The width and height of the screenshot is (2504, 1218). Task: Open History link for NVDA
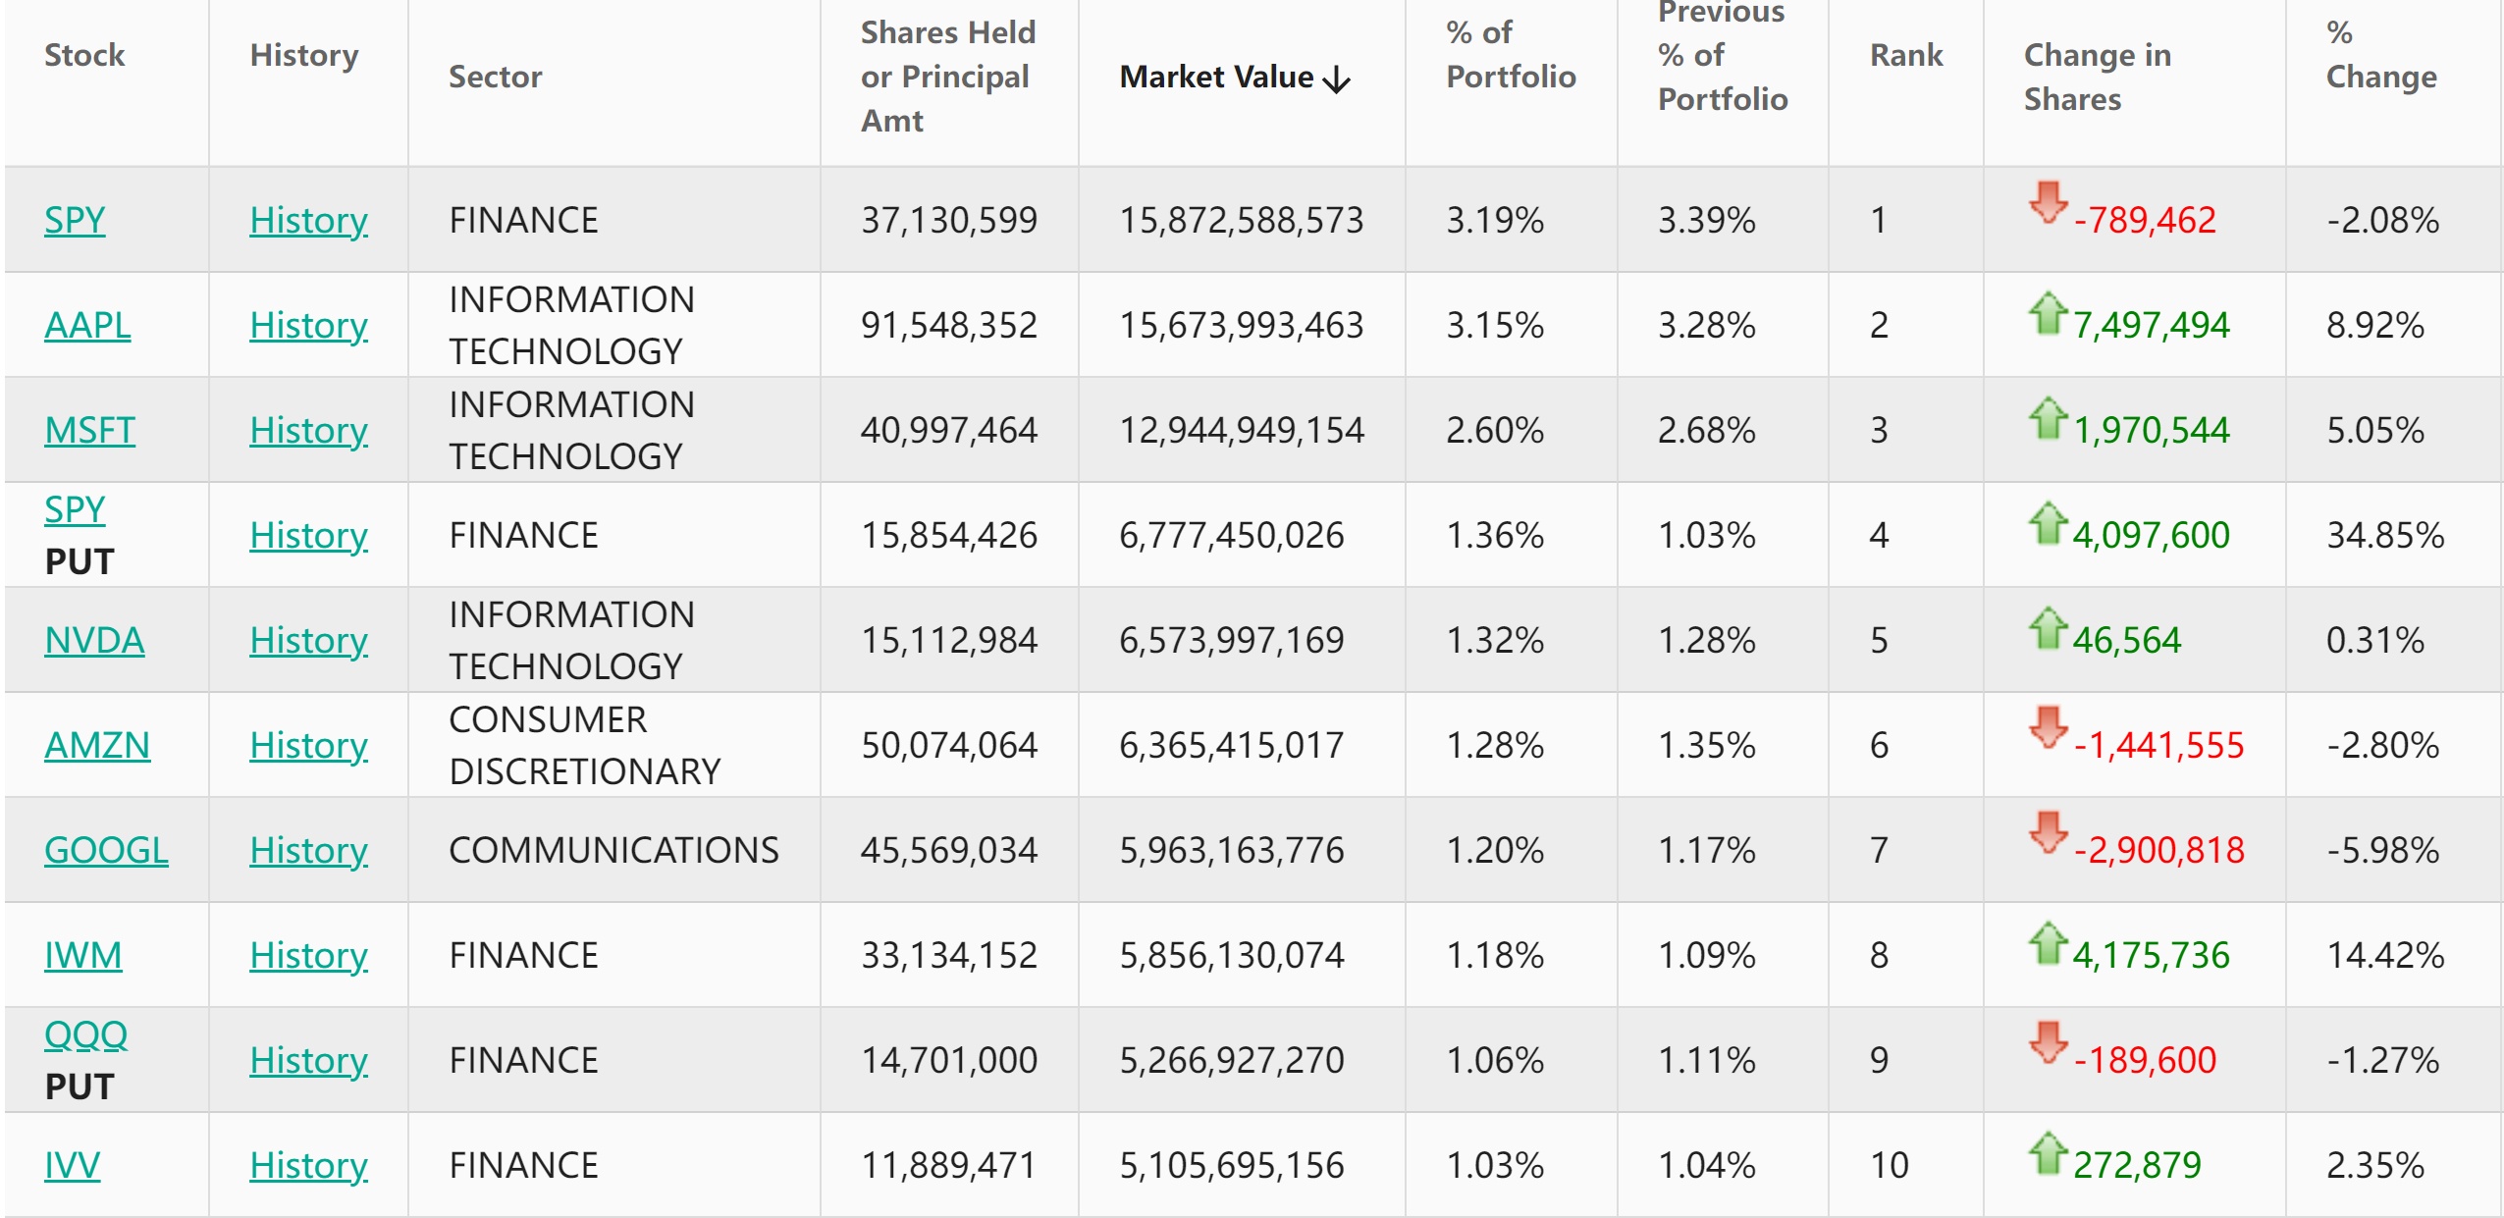point(308,640)
